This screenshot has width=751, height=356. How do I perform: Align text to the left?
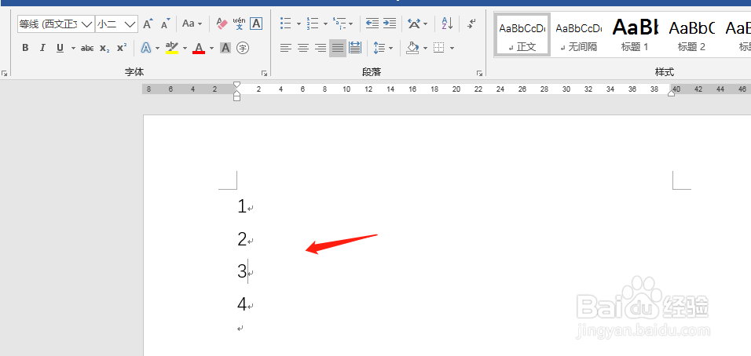pos(286,48)
